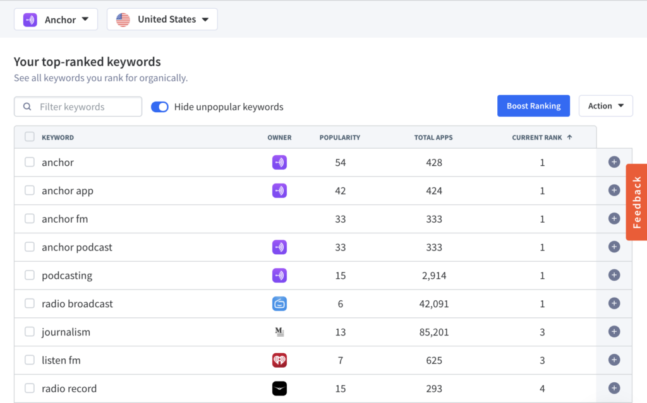The image size is (647, 403).
Task: Click the Anchor logo in app selector
Action: point(30,20)
